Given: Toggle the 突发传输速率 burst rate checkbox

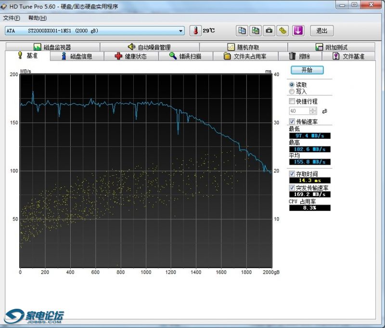Looking at the screenshot, I should click(292, 188).
